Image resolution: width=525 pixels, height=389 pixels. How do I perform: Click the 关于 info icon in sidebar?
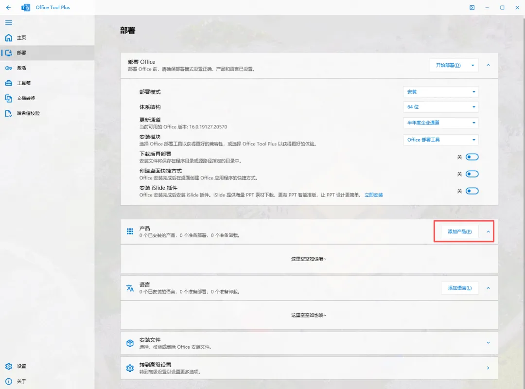(x=9, y=381)
